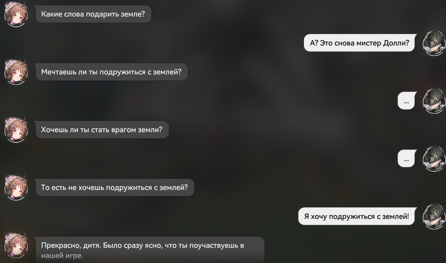The height and width of the screenshot is (263, 446).
Task: Click avatar beside "Мечтаешь ли ты подружиться с землей?"
Action: coord(15,72)
